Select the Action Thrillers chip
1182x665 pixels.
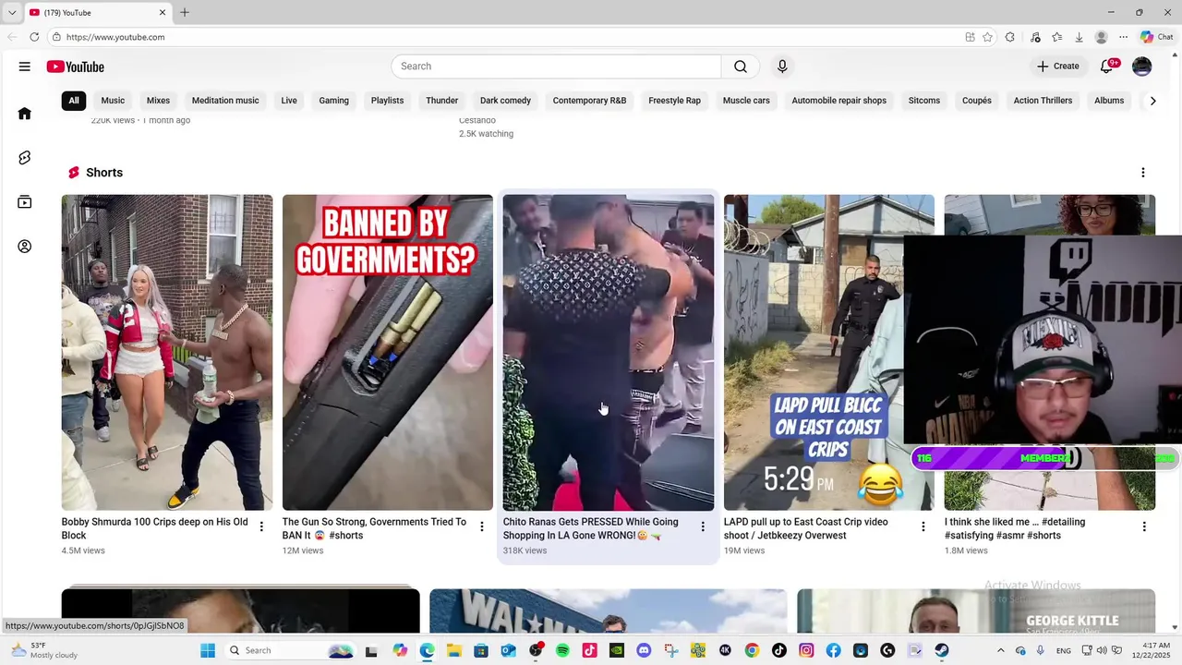(x=1043, y=101)
